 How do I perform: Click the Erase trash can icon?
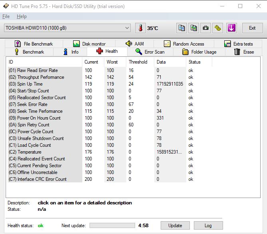[x=237, y=52]
